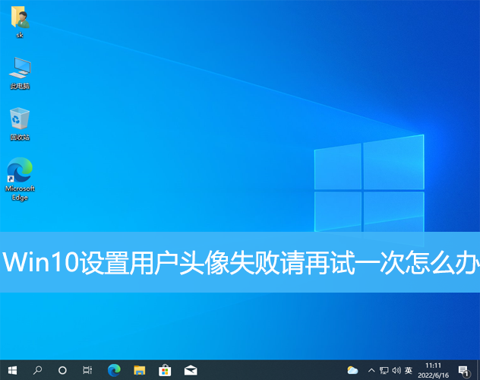Image resolution: width=480 pixels, height=380 pixels.
Task: Click the Win10 avatar failure title banner
Action: tap(240, 262)
